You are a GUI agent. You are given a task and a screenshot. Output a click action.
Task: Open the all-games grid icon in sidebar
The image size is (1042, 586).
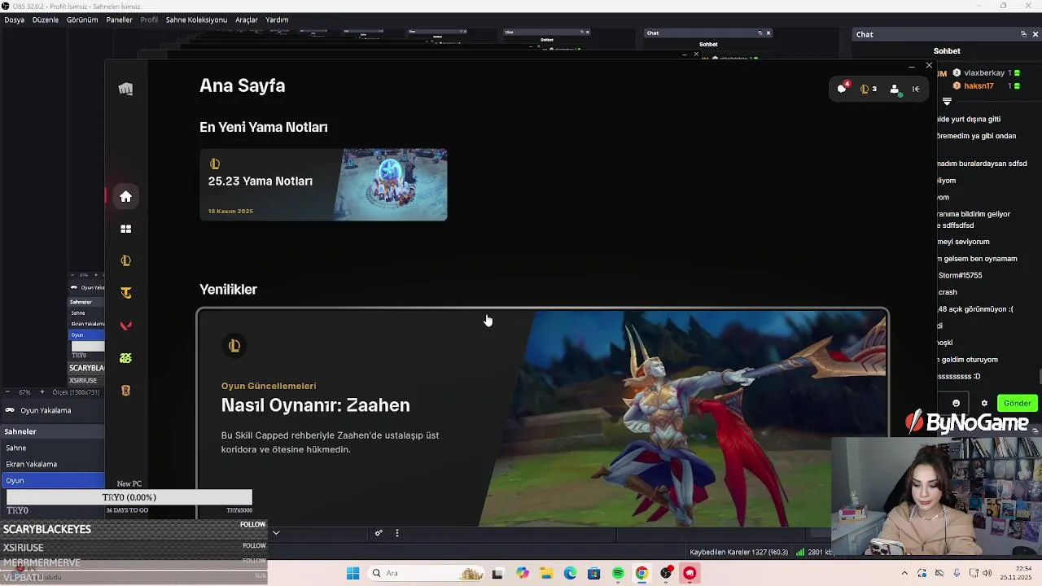tap(125, 229)
